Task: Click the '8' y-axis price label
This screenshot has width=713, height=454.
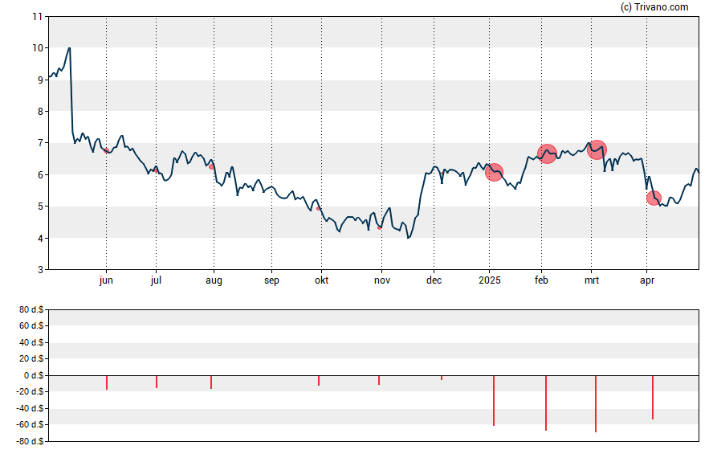Action: click(40, 112)
